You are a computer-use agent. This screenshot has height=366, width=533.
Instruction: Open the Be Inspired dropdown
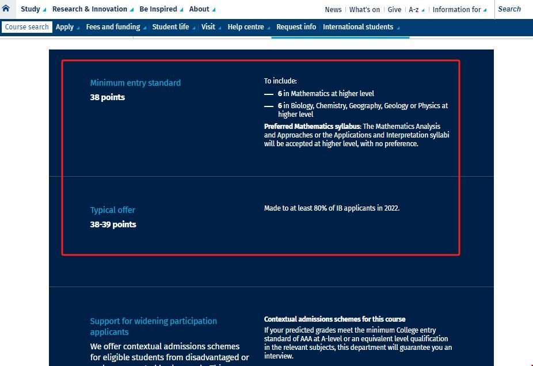pyautogui.click(x=161, y=9)
